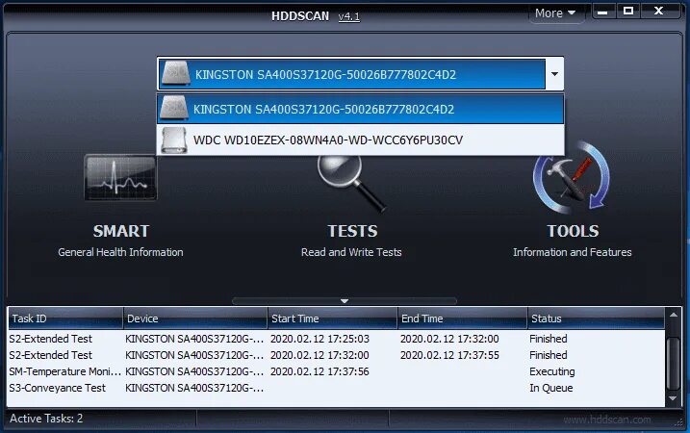
Task: Minimize the HDDSCAN window
Action: point(602,12)
